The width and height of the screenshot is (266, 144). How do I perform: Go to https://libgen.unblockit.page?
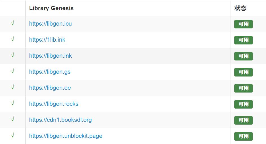pyautogui.click(x=66, y=136)
